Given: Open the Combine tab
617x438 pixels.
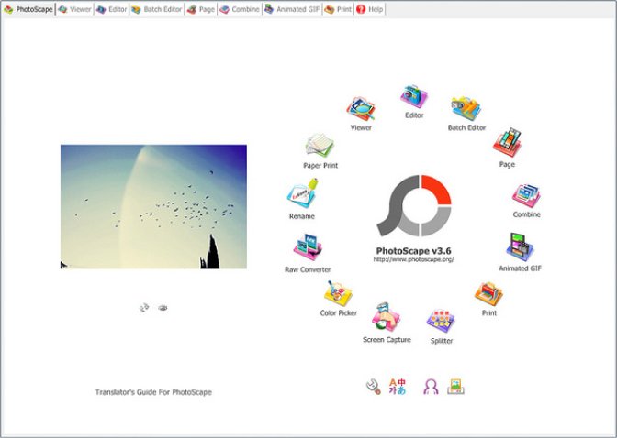Looking at the screenshot, I should tap(240, 9).
